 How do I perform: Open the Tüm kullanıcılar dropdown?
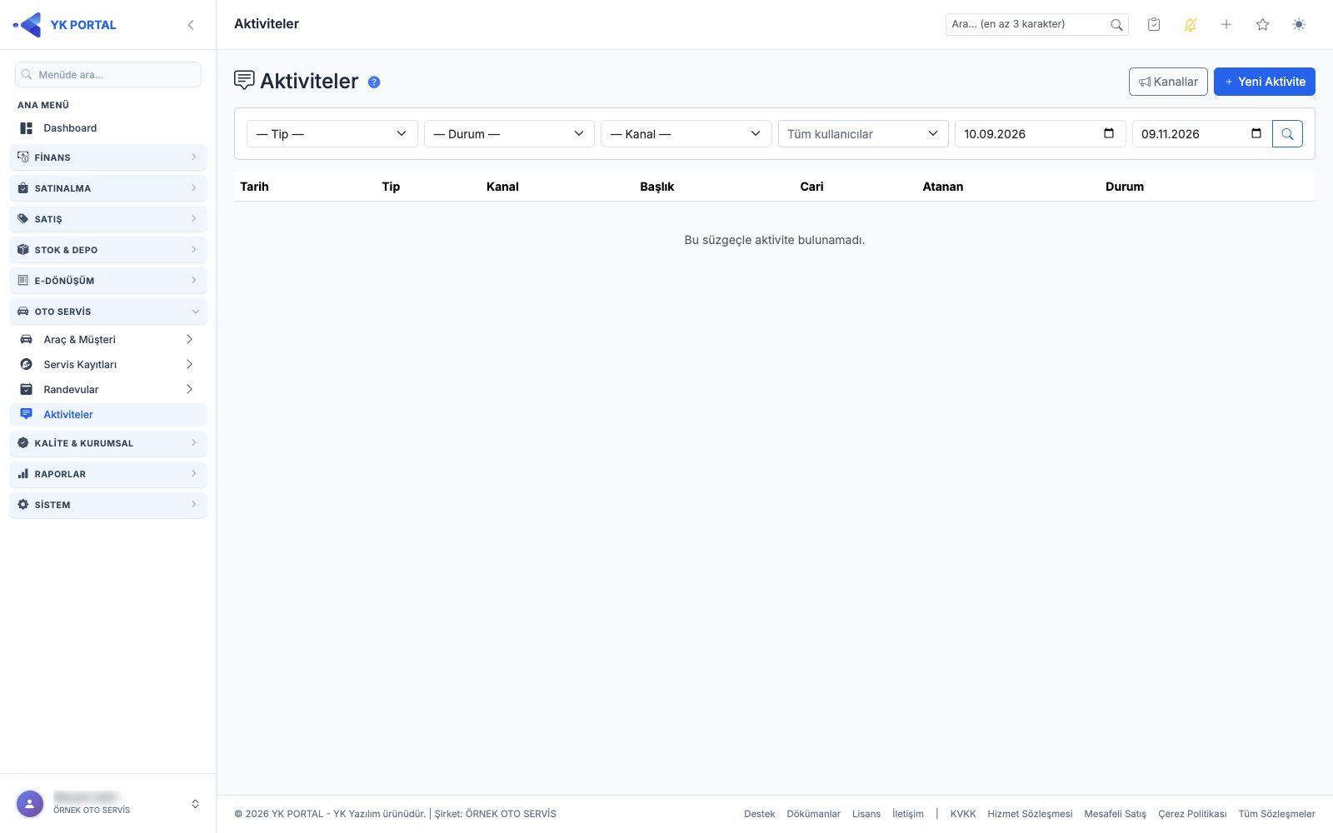(x=863, y=134)
